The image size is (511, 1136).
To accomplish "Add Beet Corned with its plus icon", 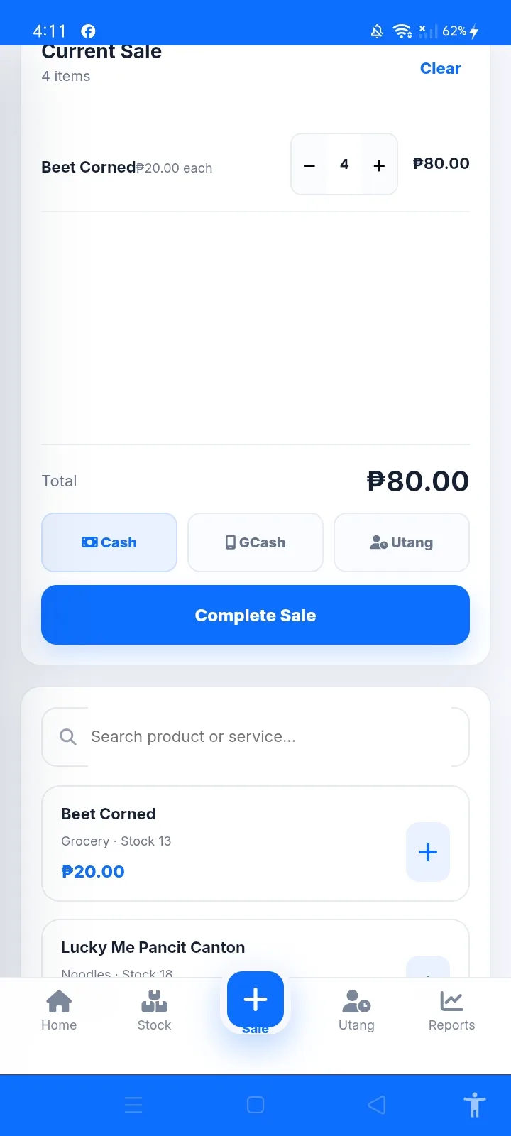I will (428, 852).
